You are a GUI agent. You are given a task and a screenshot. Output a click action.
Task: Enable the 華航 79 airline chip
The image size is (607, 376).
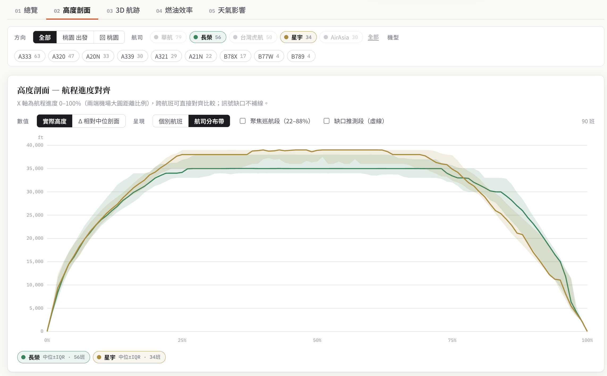click(x=168, y=37)
